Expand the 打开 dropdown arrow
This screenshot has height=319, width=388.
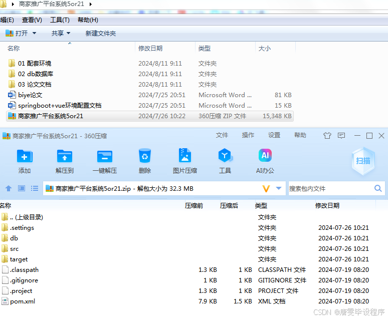click(34, 33)
